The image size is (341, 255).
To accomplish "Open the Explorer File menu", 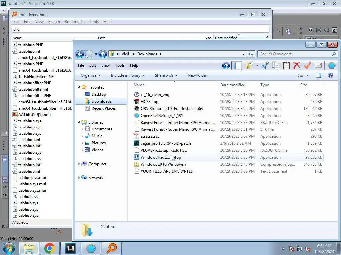I will tap(81, 65).
